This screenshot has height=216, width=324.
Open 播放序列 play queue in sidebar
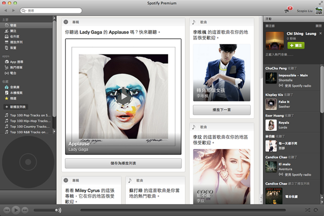click(17, 42)
